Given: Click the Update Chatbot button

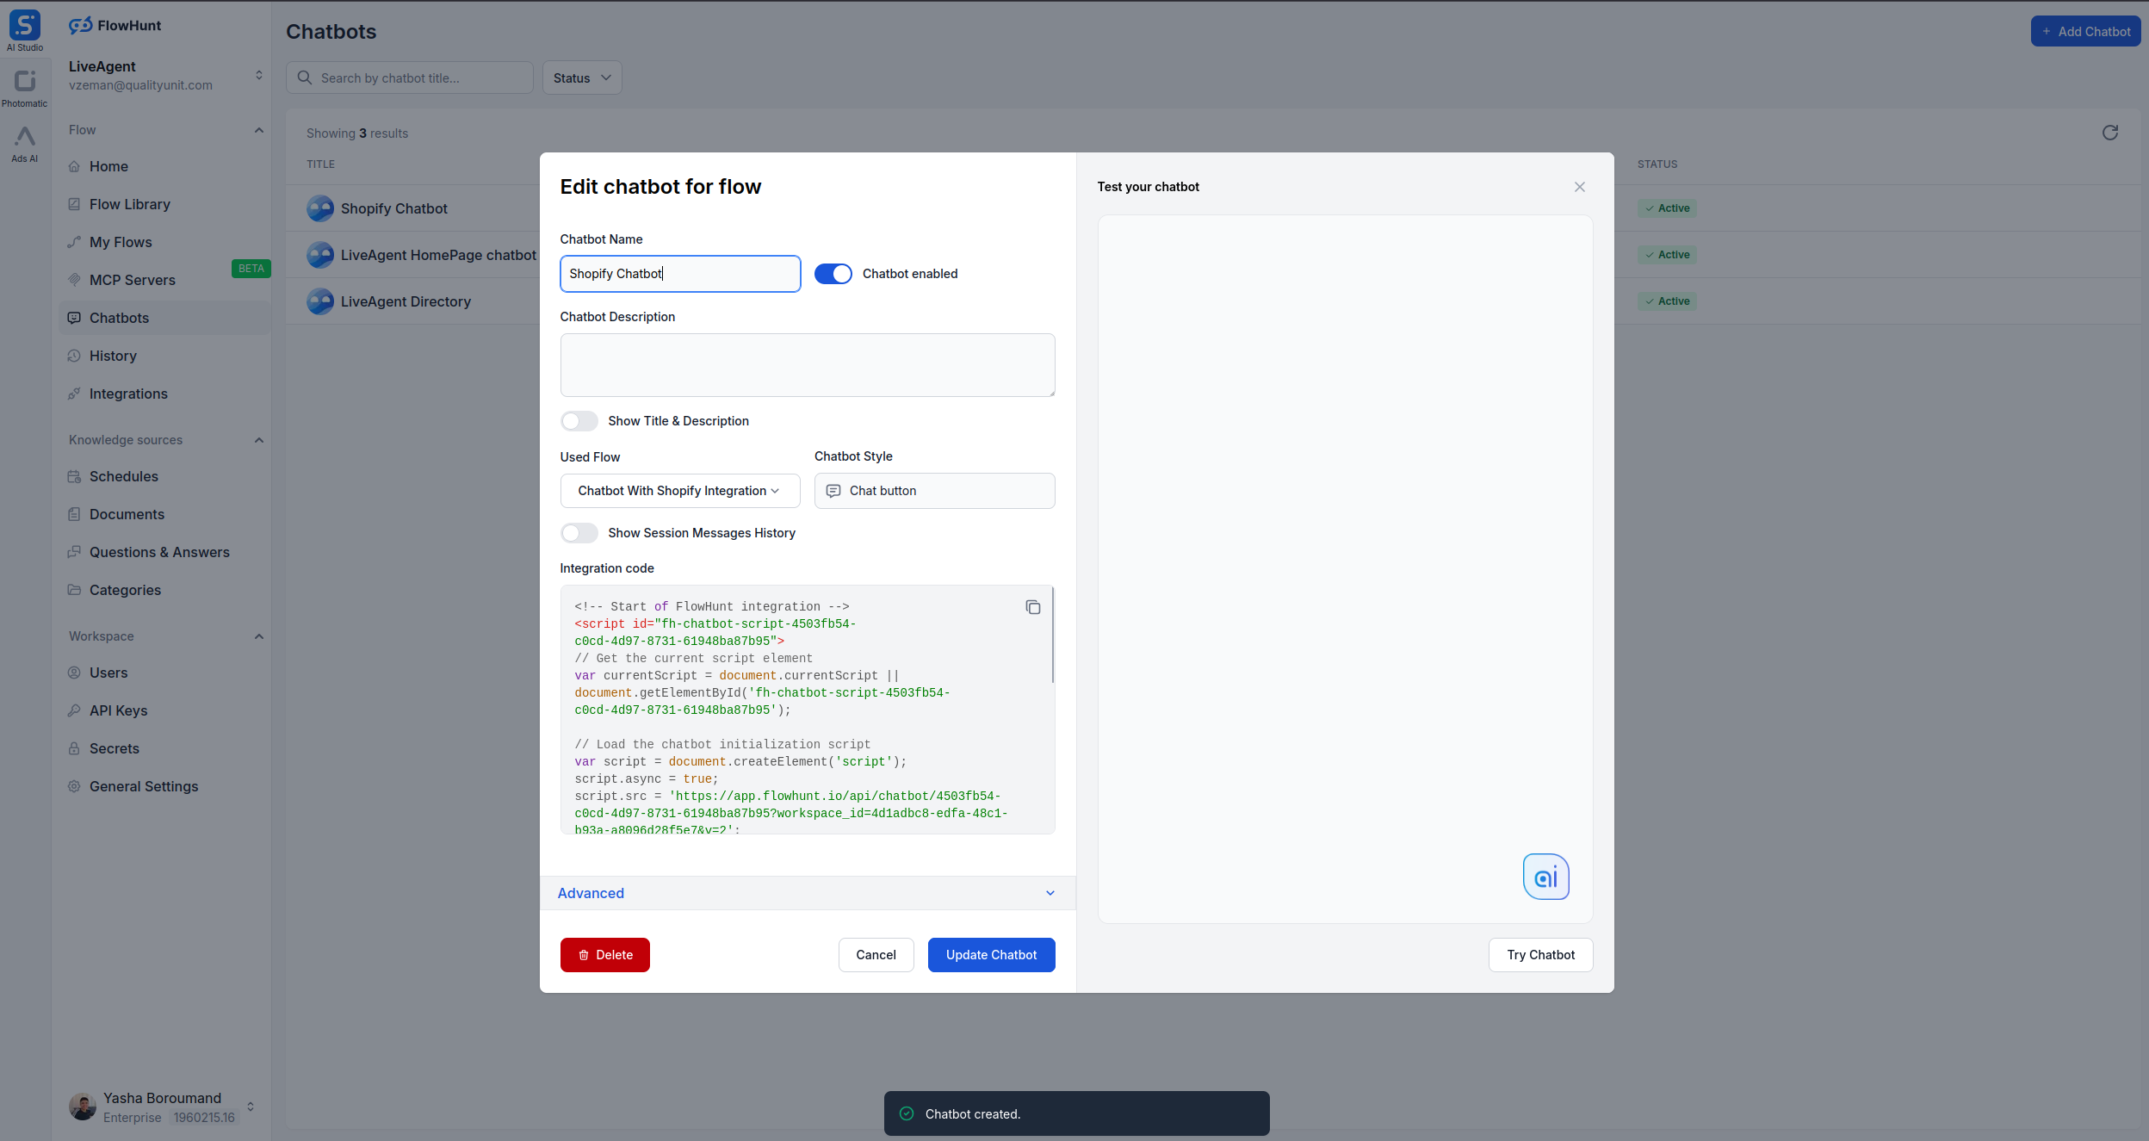Looking at the screenshot, I should [991, 955].
